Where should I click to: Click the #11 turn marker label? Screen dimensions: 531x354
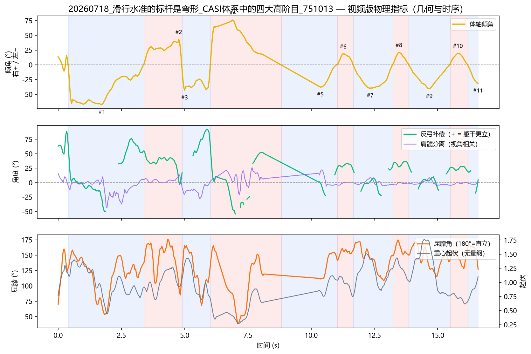478,91
